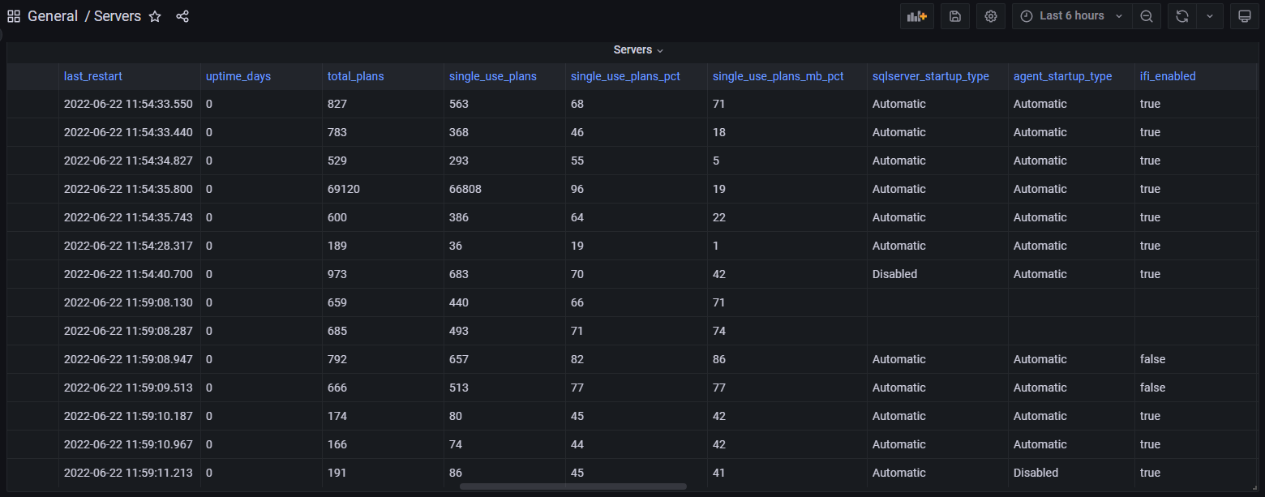
Task: Enter TV cycle view mode
Action: pyautogui.click(x=1245, y=15)
